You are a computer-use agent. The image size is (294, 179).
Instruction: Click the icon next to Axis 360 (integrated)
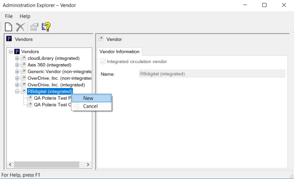point(23,65)
